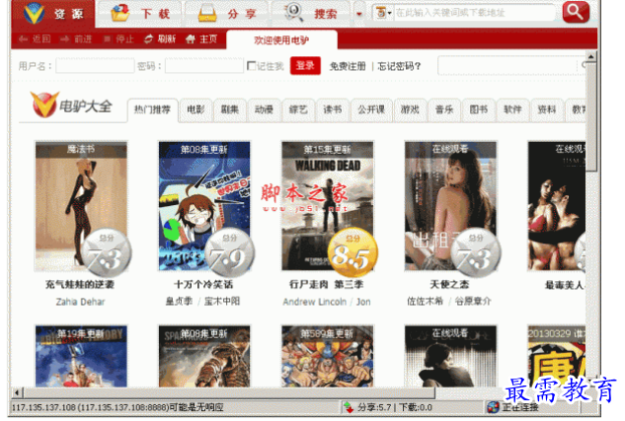Select the 电影 tab
Screen dimensions: 625x421
click(x=195, y=109)
